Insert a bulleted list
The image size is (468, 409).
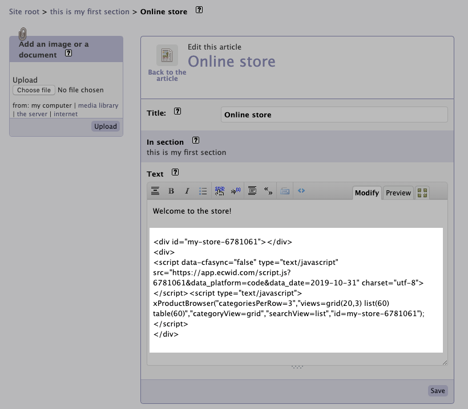point(203,191)
